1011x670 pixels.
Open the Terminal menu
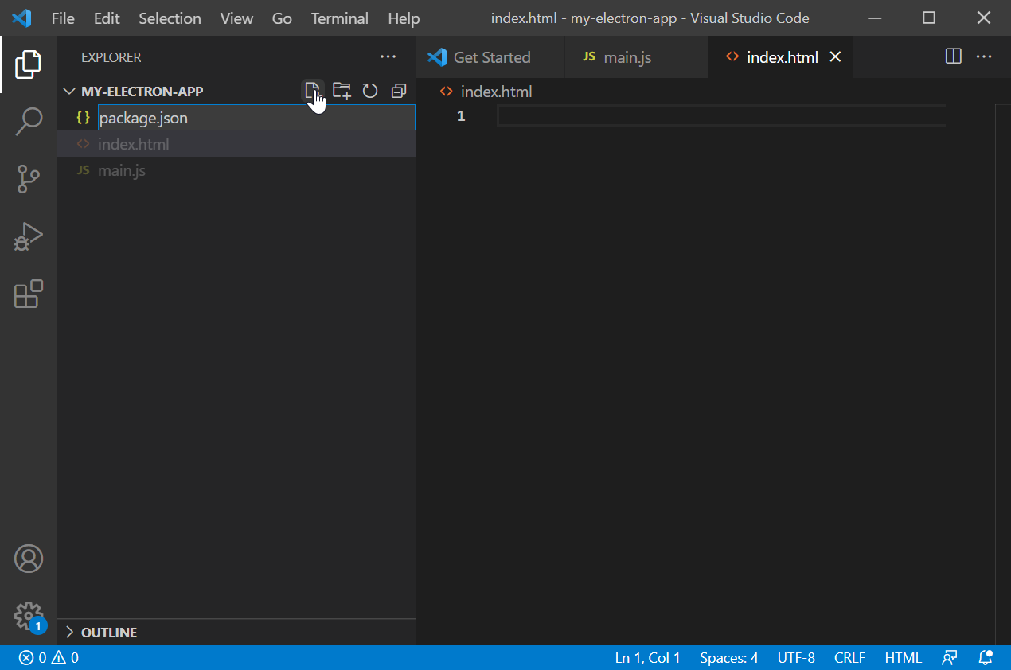point(340,18)
